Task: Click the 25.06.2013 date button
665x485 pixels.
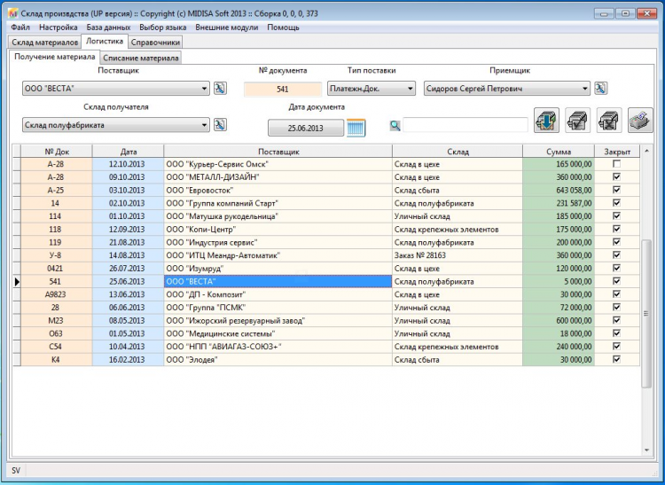Action: (305, 128)
